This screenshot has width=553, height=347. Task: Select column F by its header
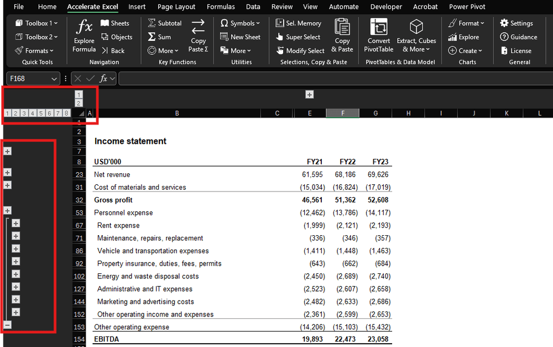point(342,113)
